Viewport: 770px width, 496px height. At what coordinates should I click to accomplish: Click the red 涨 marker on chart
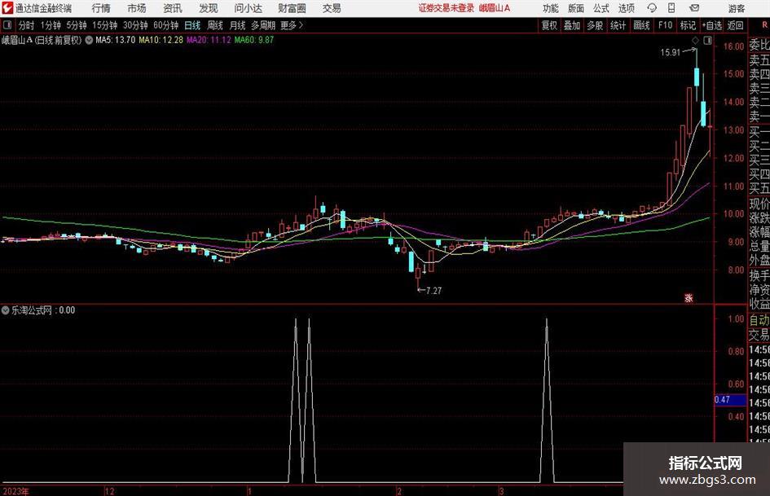(689, 297)
